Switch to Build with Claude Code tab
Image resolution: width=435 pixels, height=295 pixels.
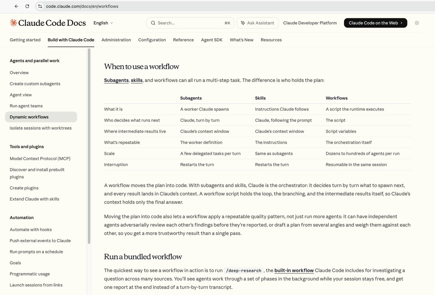coord(71,40)
